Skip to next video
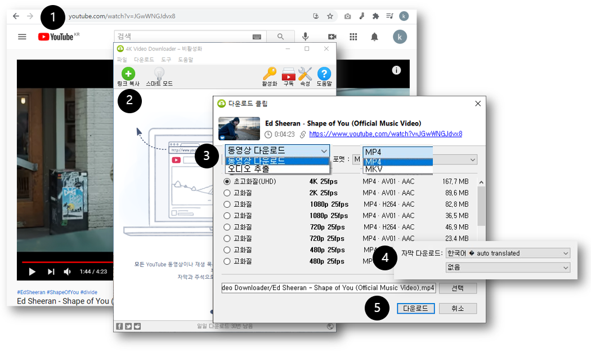The width and height of the screenshot is (591, 352). point(51,271)
